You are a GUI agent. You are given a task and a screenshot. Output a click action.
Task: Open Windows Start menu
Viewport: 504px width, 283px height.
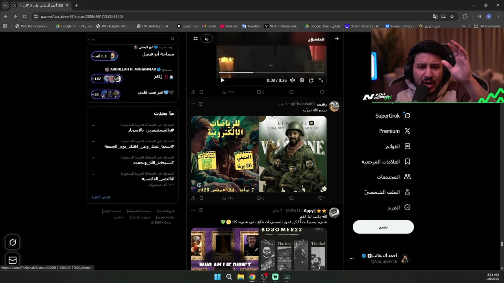(217, 277)
